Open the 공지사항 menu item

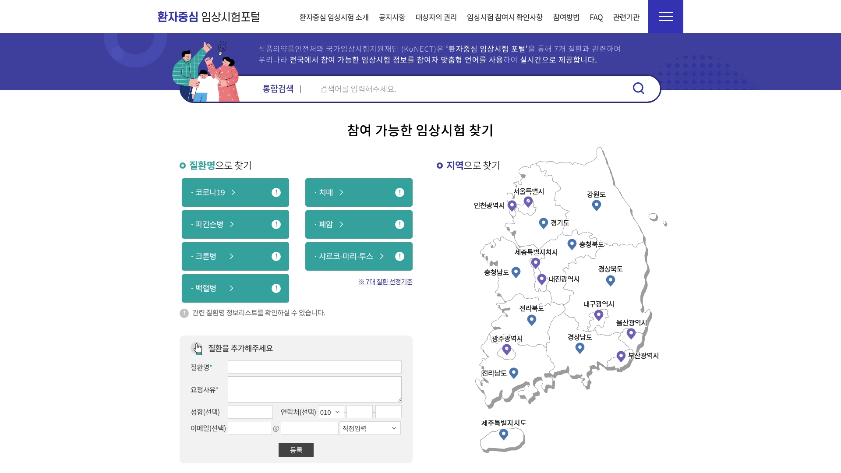[392, 18]
